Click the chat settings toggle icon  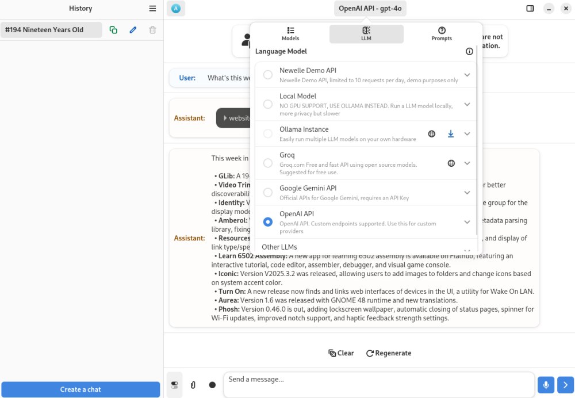(175, 385)
